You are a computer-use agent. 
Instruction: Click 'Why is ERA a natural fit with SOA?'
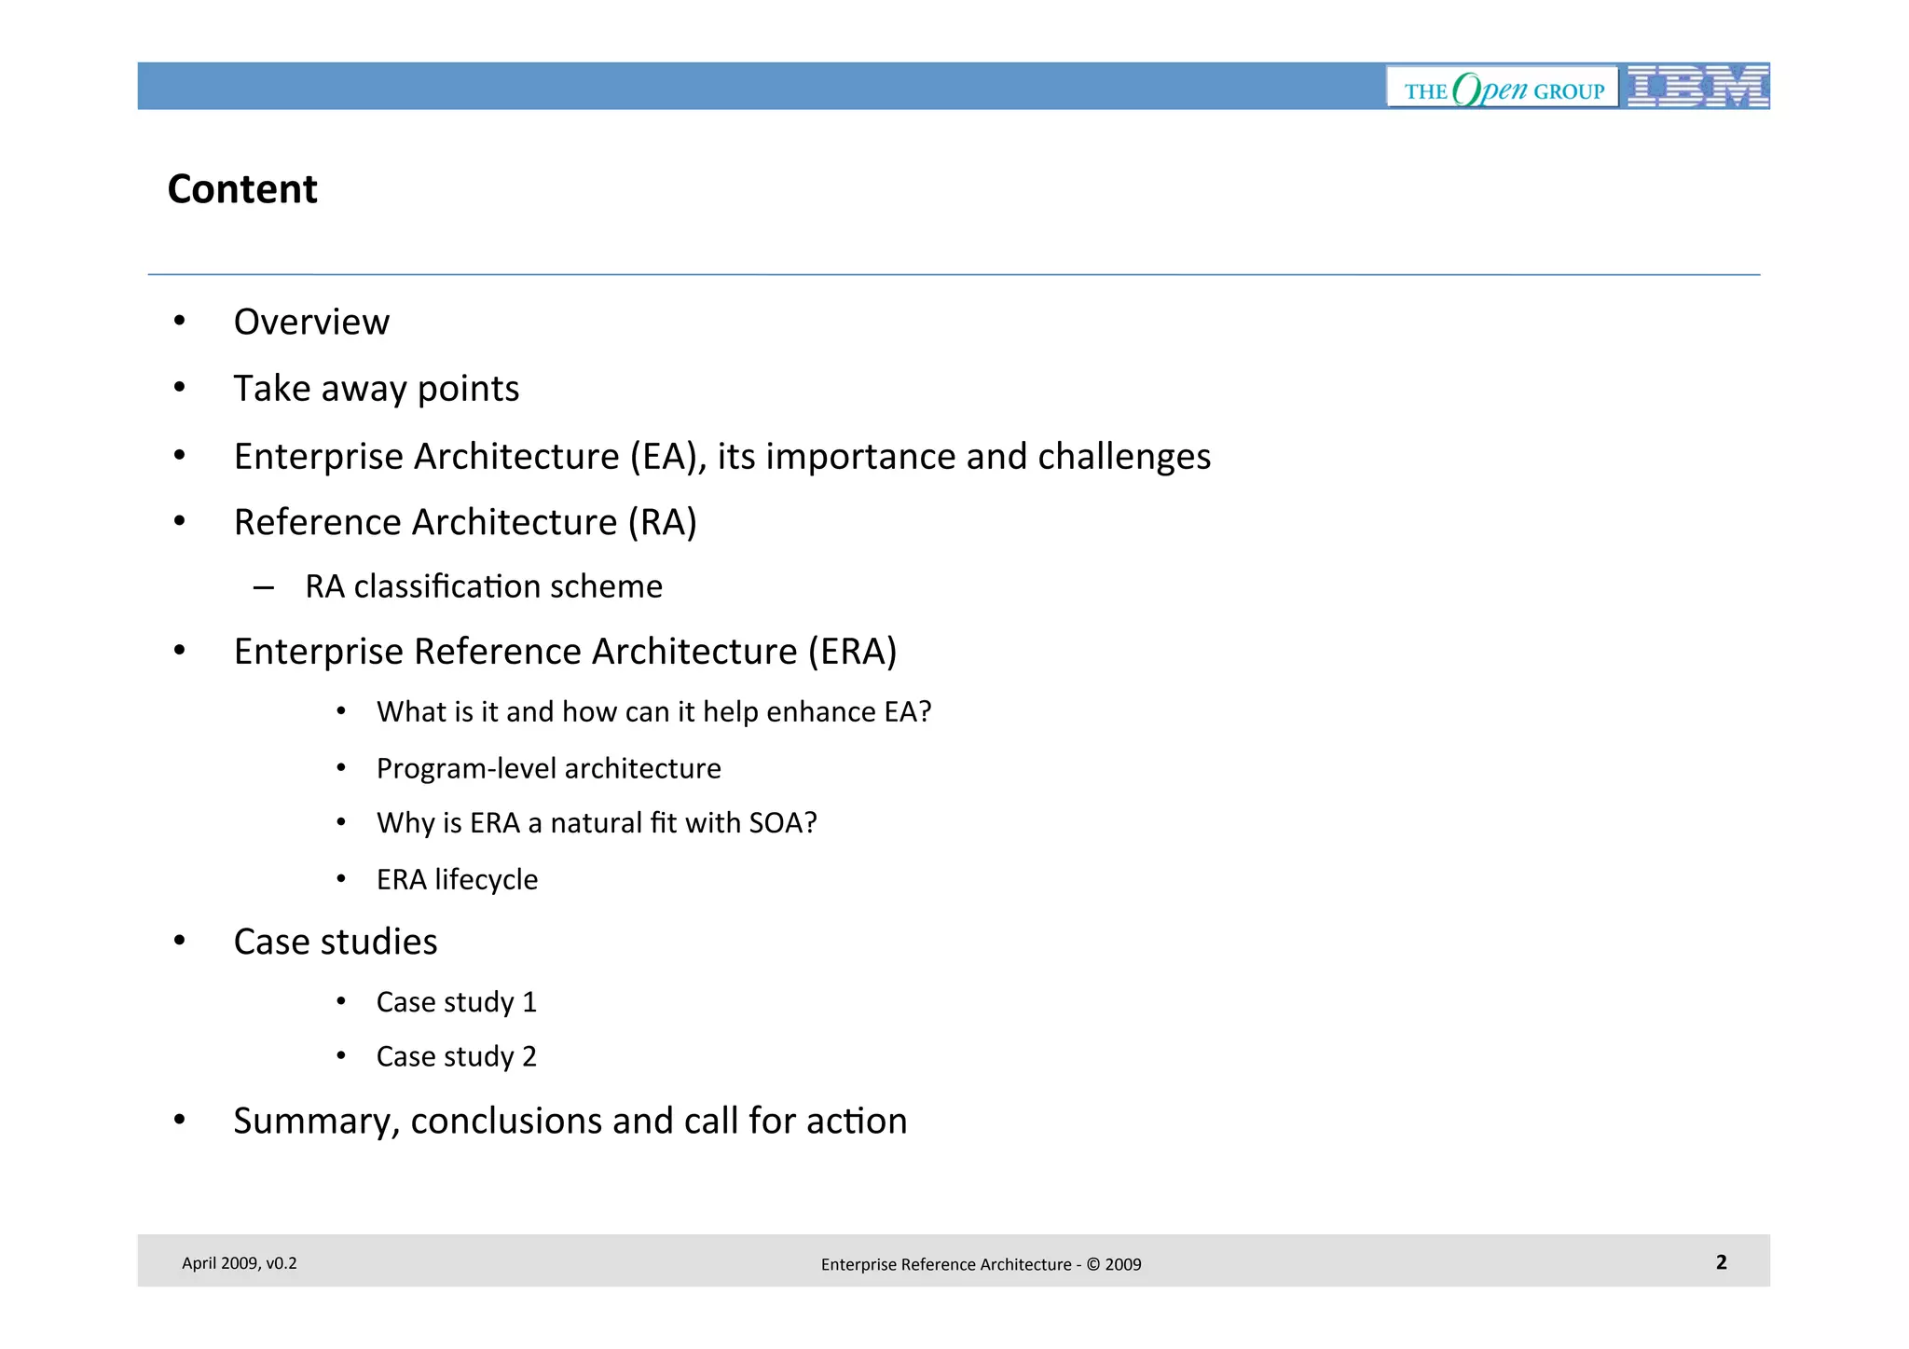[597, 823]
